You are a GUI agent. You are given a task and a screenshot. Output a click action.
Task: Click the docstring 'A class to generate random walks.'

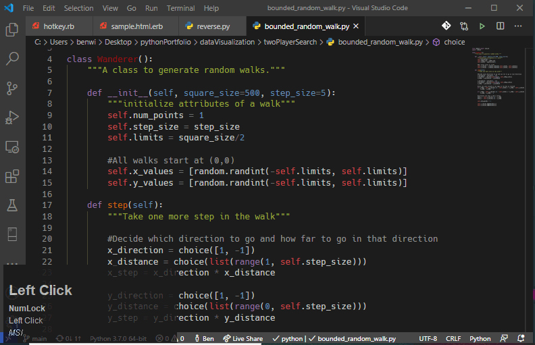[x=186, y=70]
